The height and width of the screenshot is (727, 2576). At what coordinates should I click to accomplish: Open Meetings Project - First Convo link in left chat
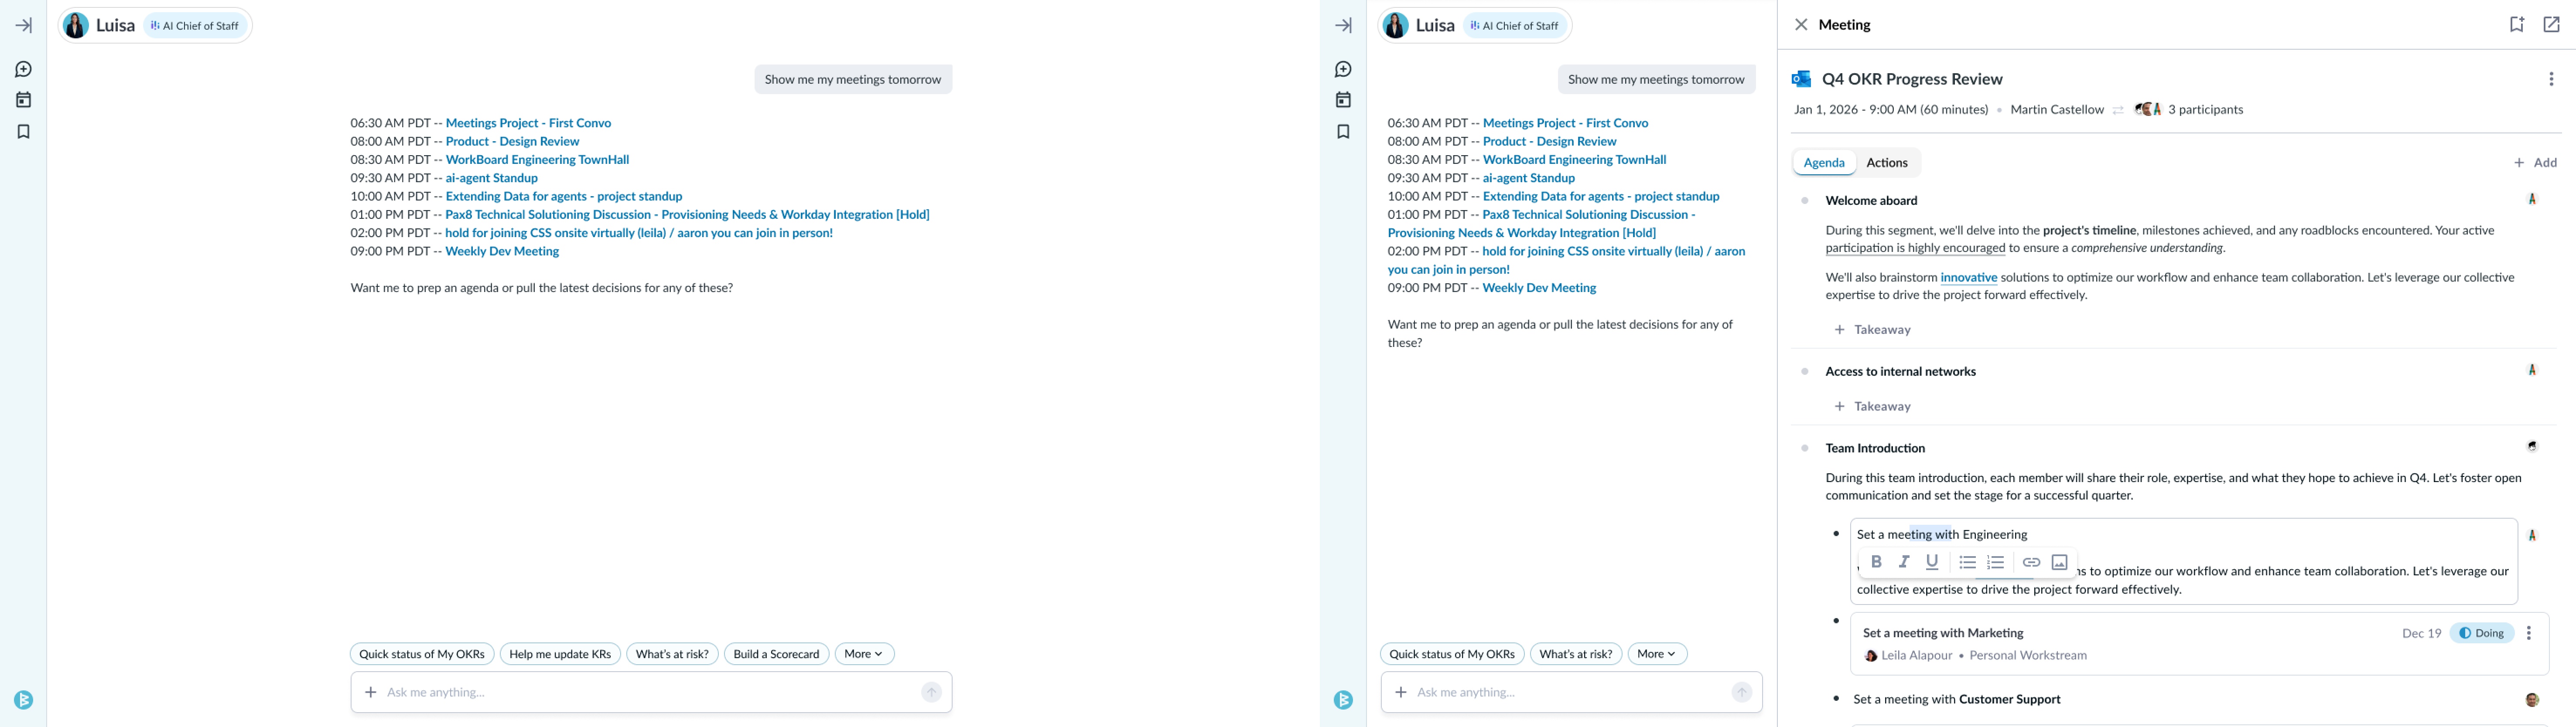(x=528, y=123)
